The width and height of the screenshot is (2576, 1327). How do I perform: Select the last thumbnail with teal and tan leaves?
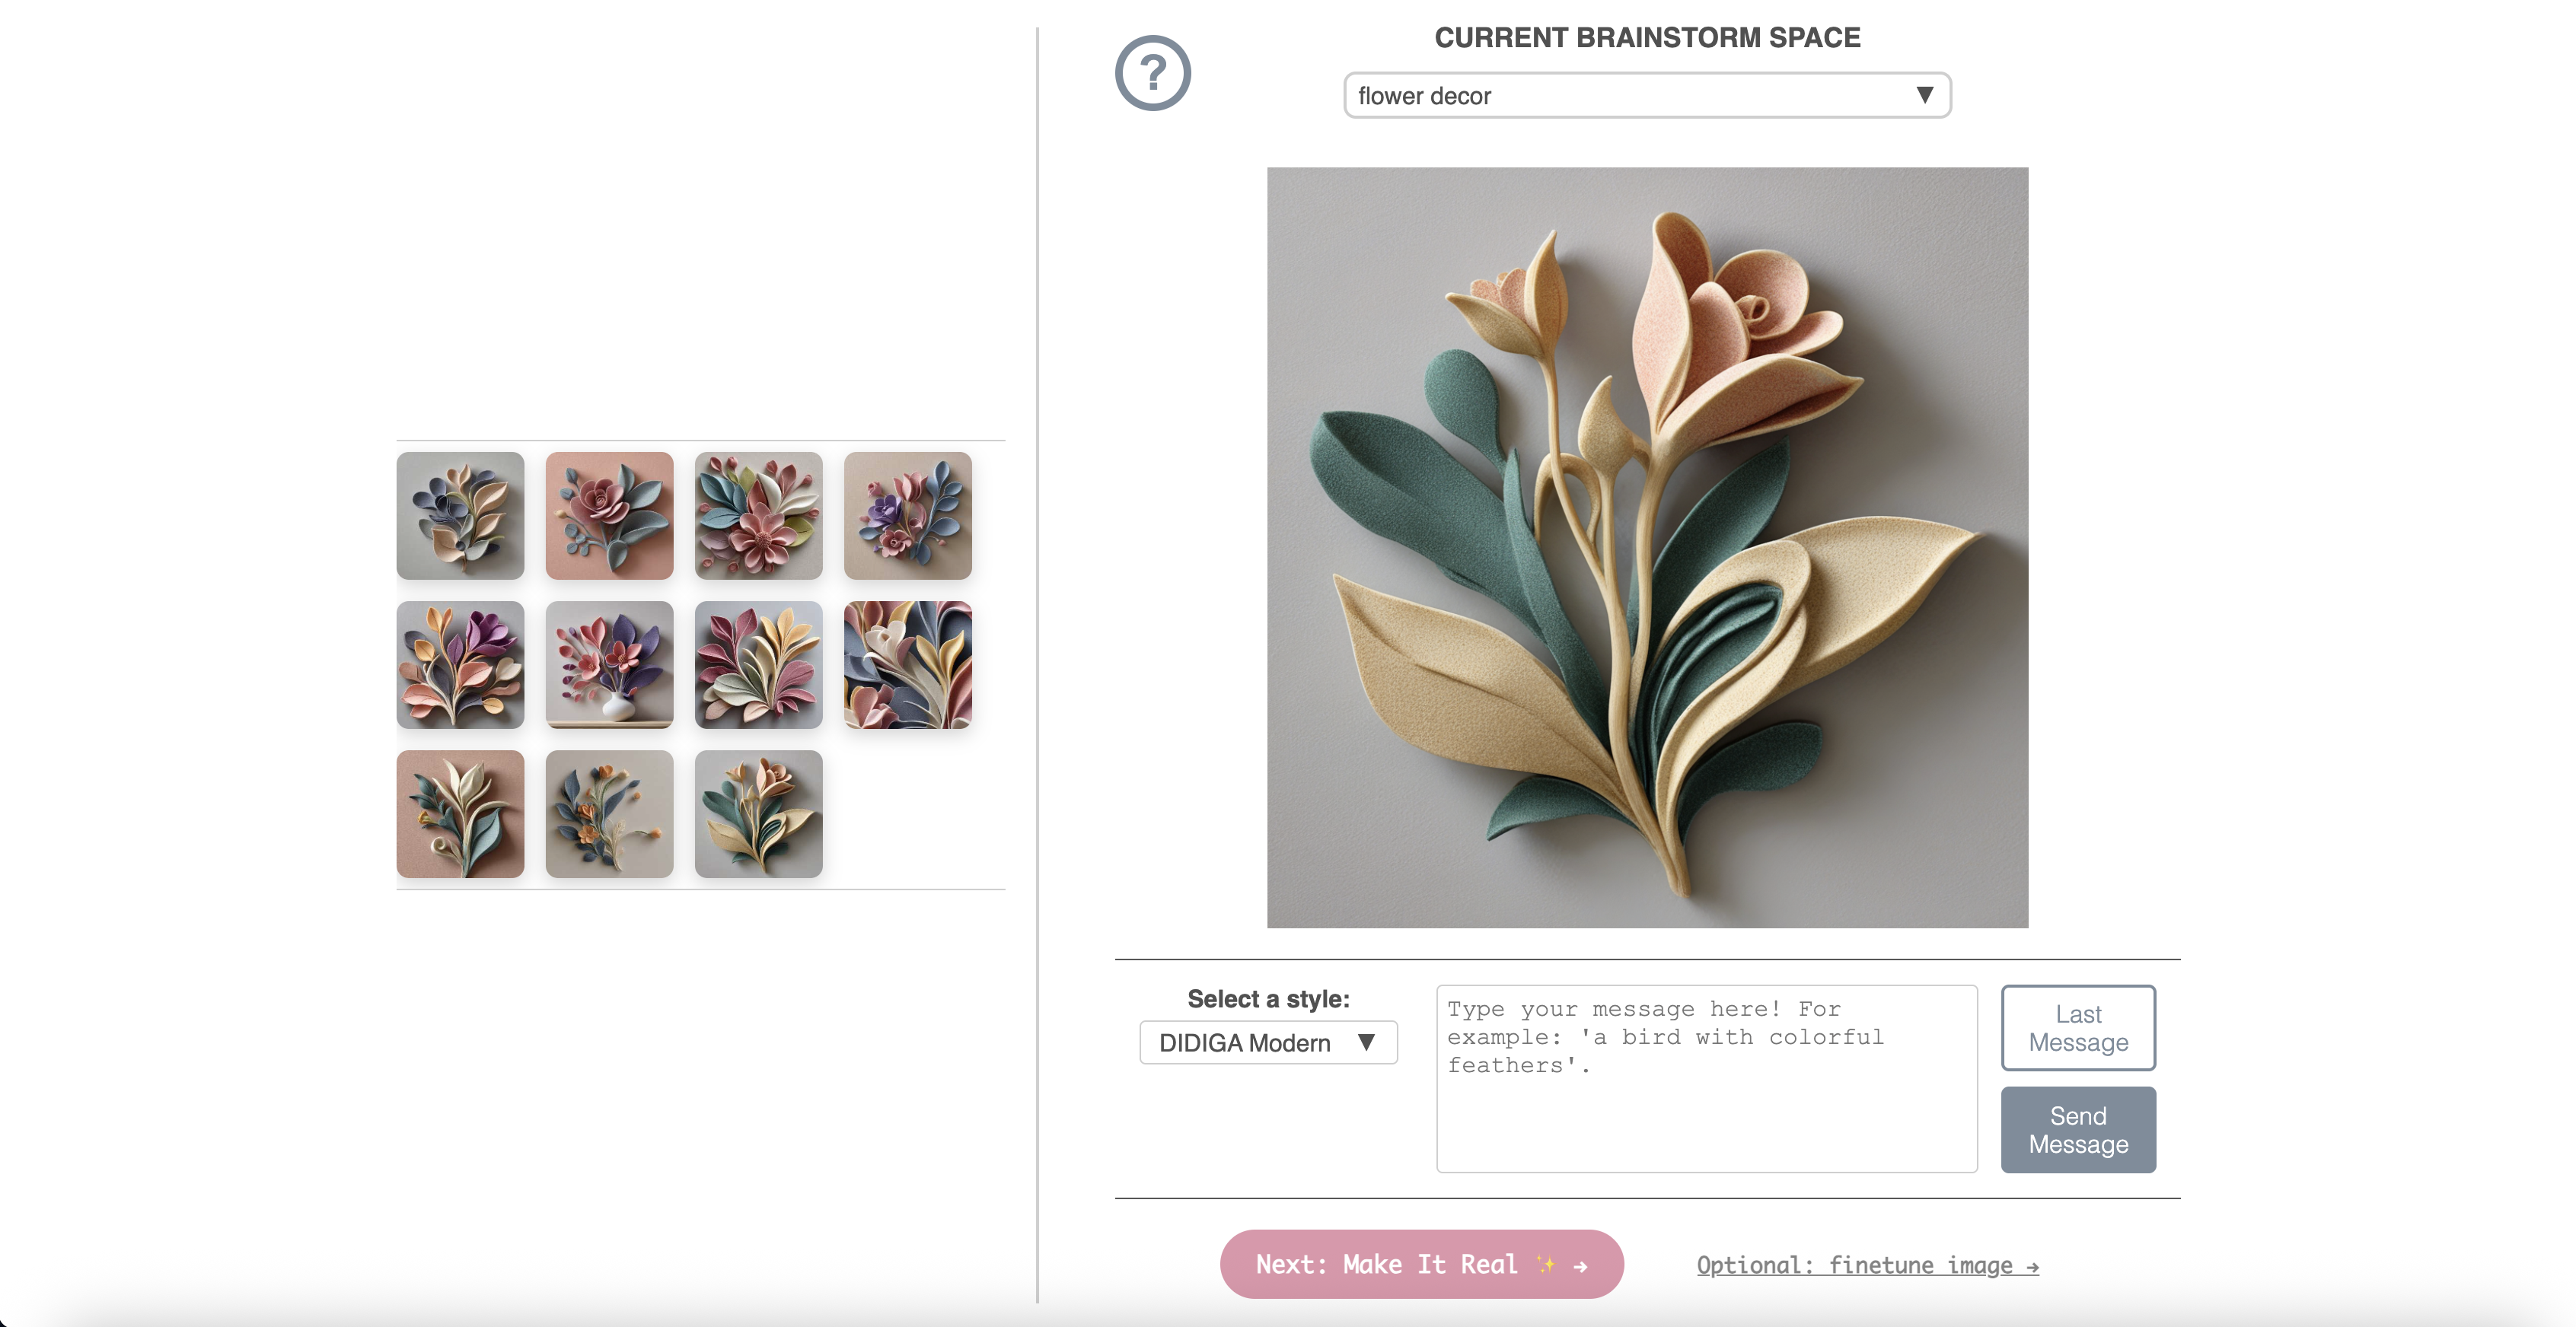(x=758, y=813)
